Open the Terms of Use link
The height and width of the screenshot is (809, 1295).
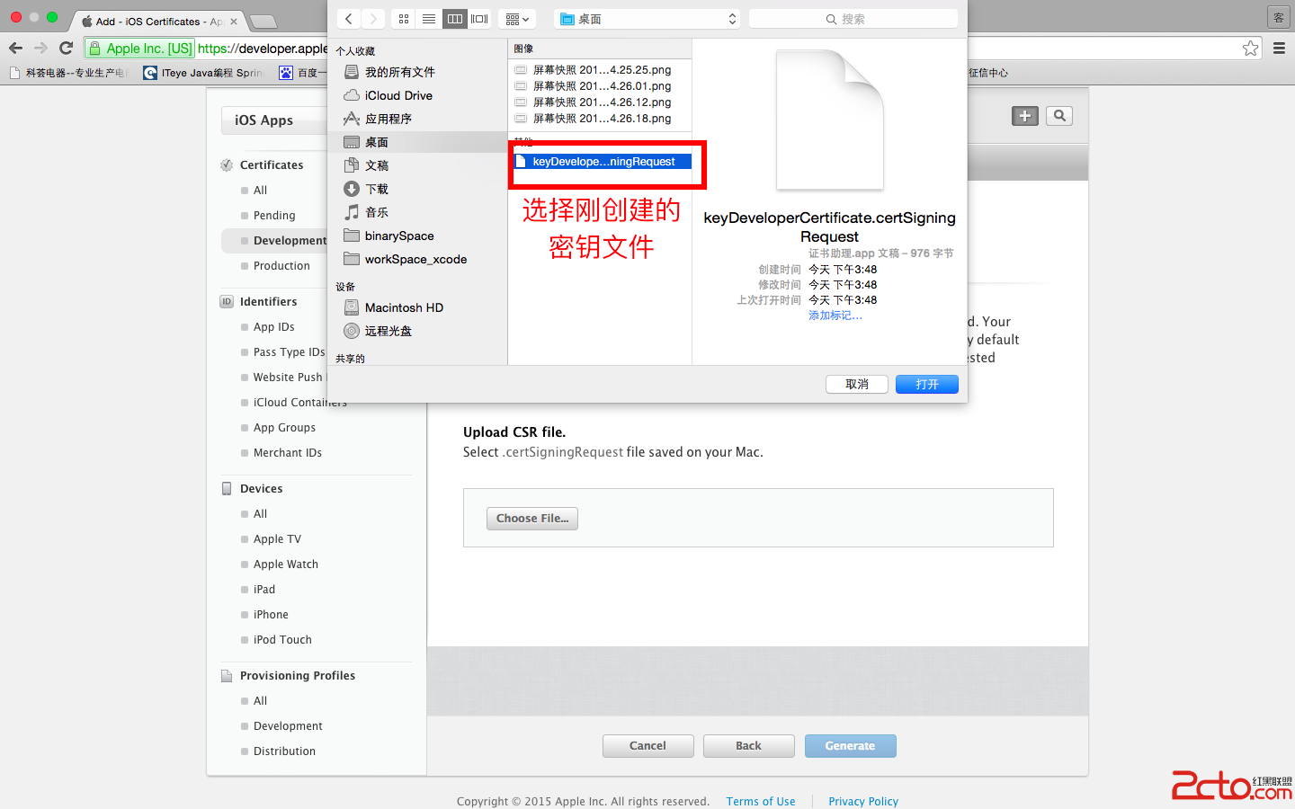[761, 801]
